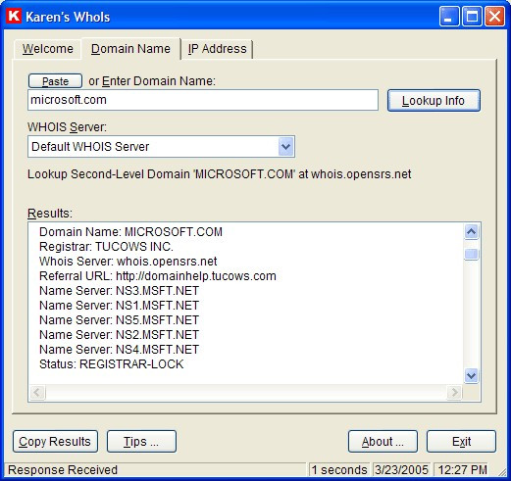Click the 'Lookup Second-Level Domain' status text
Image resolution: width=511 pixels, height=481 pixels.
click(220, 174)
